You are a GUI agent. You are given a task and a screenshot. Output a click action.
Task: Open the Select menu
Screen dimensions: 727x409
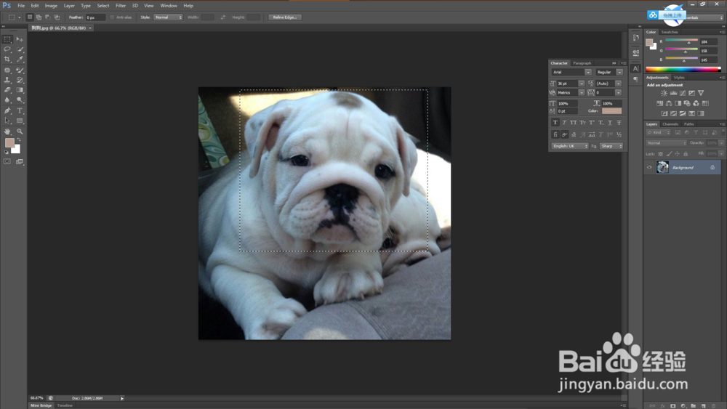coord(103,6)
